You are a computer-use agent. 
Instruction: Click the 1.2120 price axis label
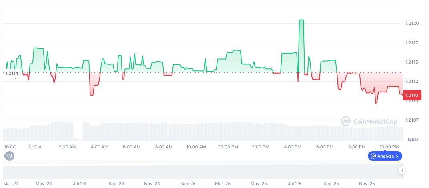(412, 24)
